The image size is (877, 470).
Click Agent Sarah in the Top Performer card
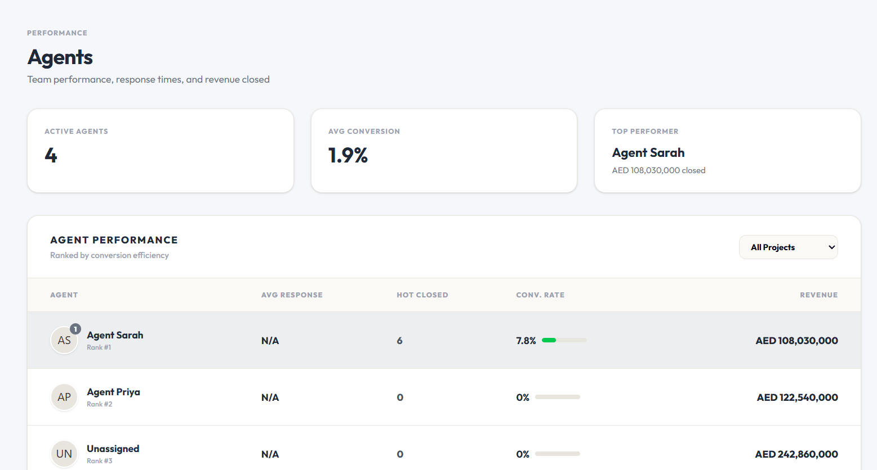pyautogui.click(x=648, y=153)
